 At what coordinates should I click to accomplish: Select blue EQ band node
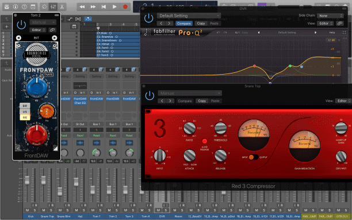click(x=301, y=67)
